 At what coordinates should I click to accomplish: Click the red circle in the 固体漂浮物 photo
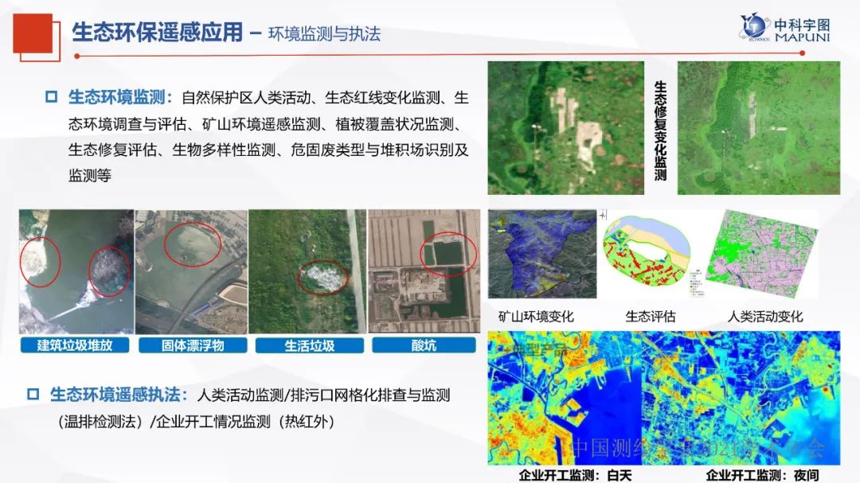tap(193, 244)
